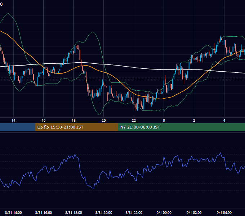The image size is (245, 216).
Task: Click the ロンドン 15:30-21:00 JST session bar
Action: click(76, 127)
